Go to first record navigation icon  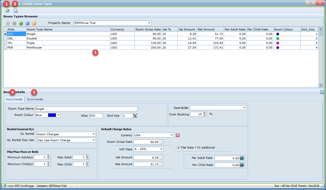click(8, 23)
